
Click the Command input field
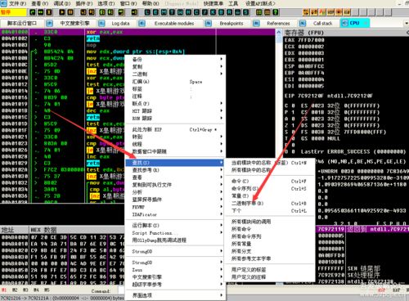121,290
